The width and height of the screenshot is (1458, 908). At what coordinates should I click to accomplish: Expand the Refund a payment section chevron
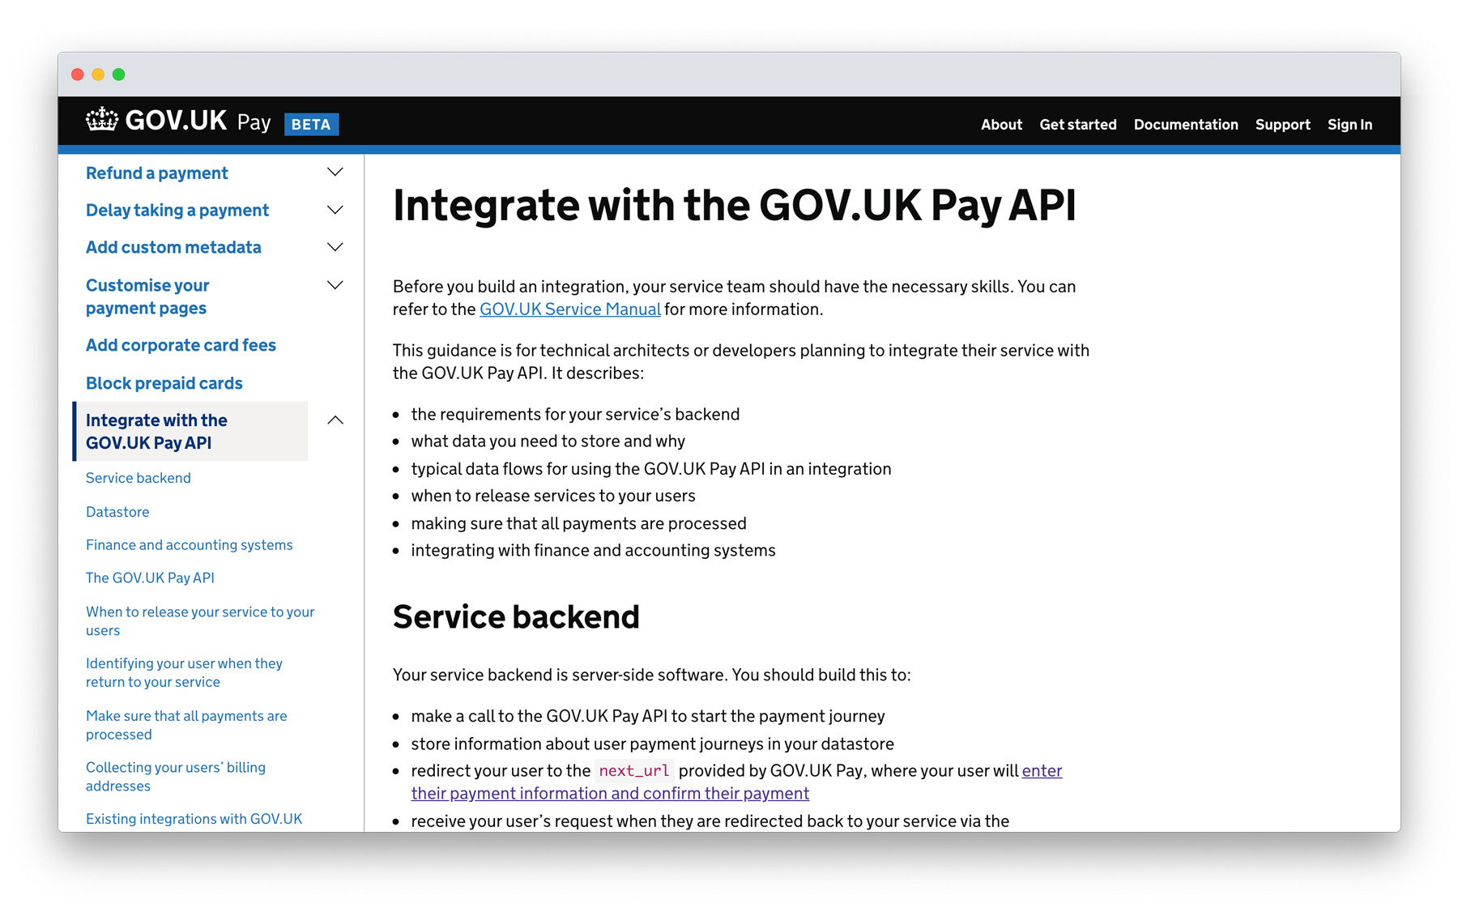tap(335, 173)
